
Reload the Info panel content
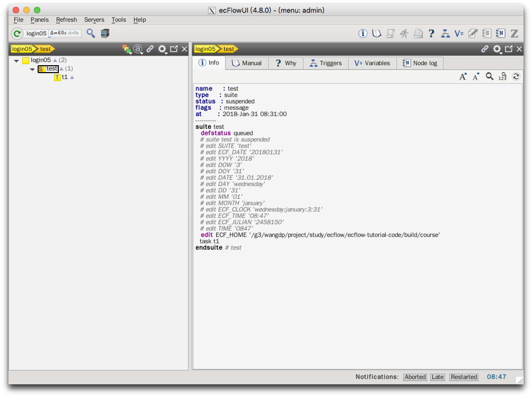pyautogui.click(x=516, y=77)
